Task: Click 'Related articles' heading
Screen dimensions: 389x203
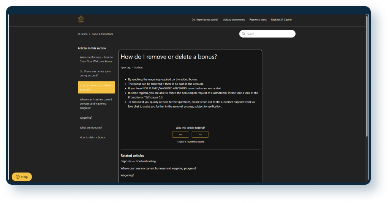Action: (132, 155)
